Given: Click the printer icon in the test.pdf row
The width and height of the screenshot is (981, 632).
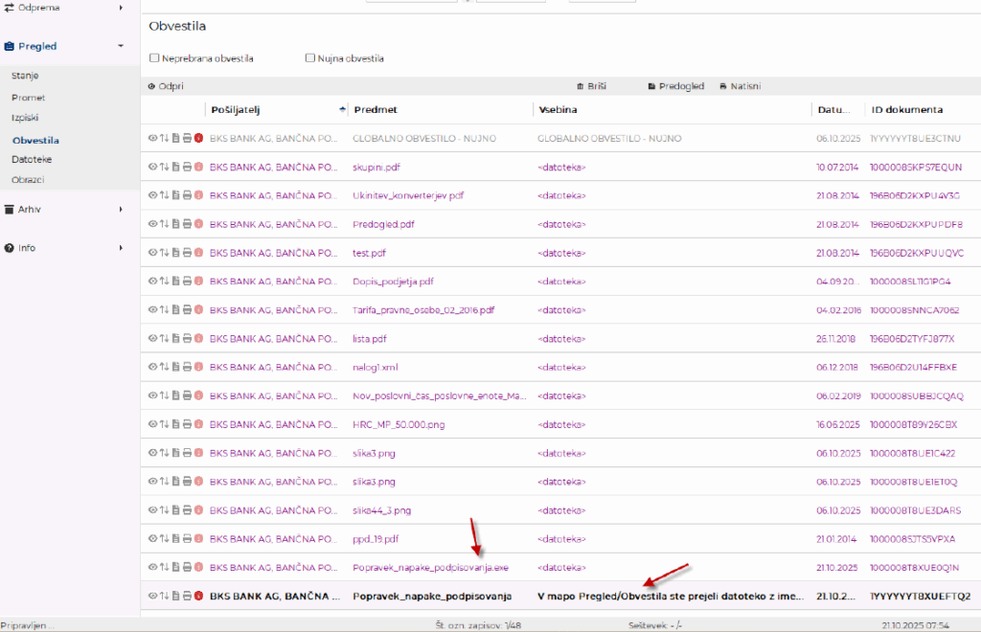Looking at the screenshot, I should pos(187,253).
